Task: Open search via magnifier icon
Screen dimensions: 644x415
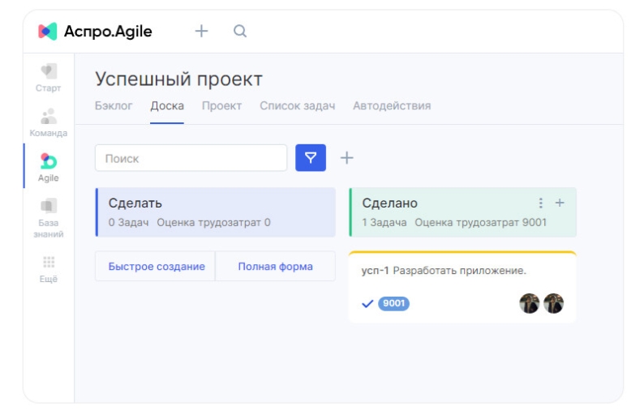Action: click(240, 32)
